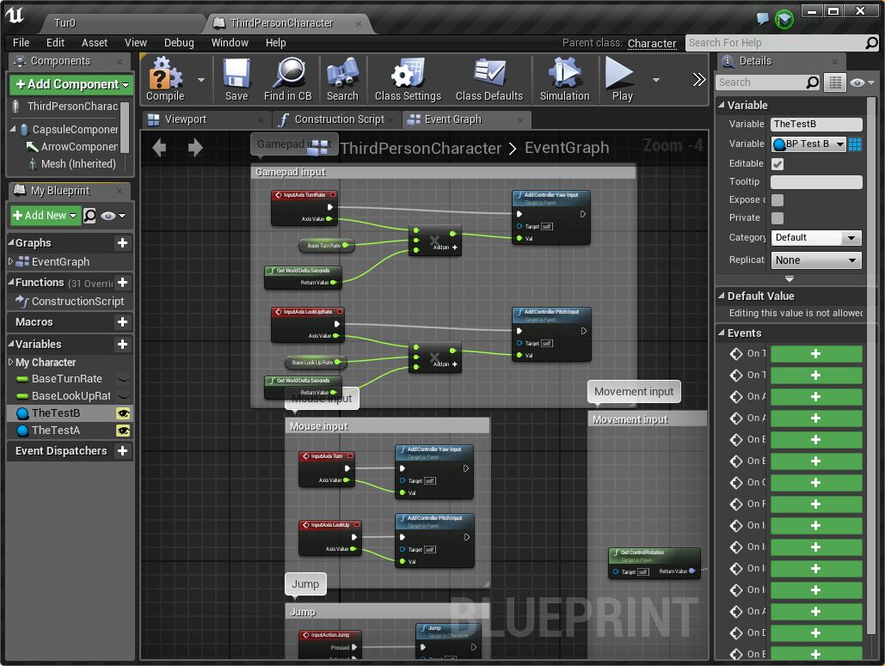
Task: Click the EventGraph breadcrumb
Action: coord(567,148)
